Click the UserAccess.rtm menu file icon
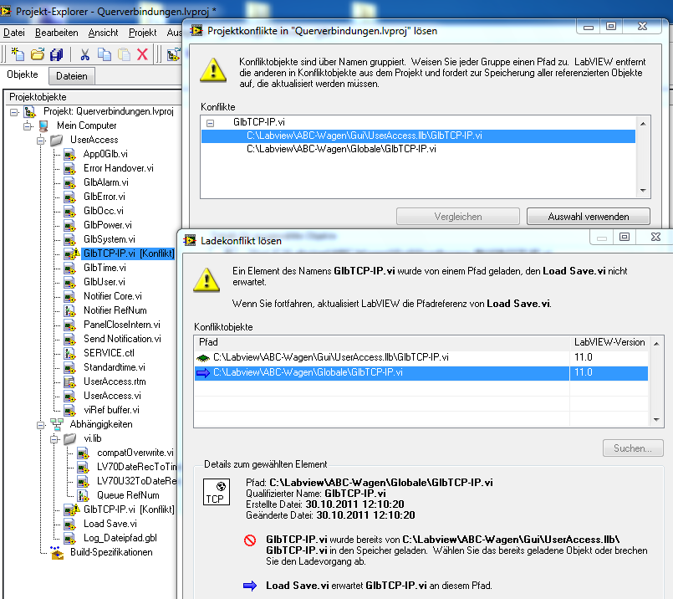This screenshot has width=673, height=599. pyautogui.click(x=69, y=381)
